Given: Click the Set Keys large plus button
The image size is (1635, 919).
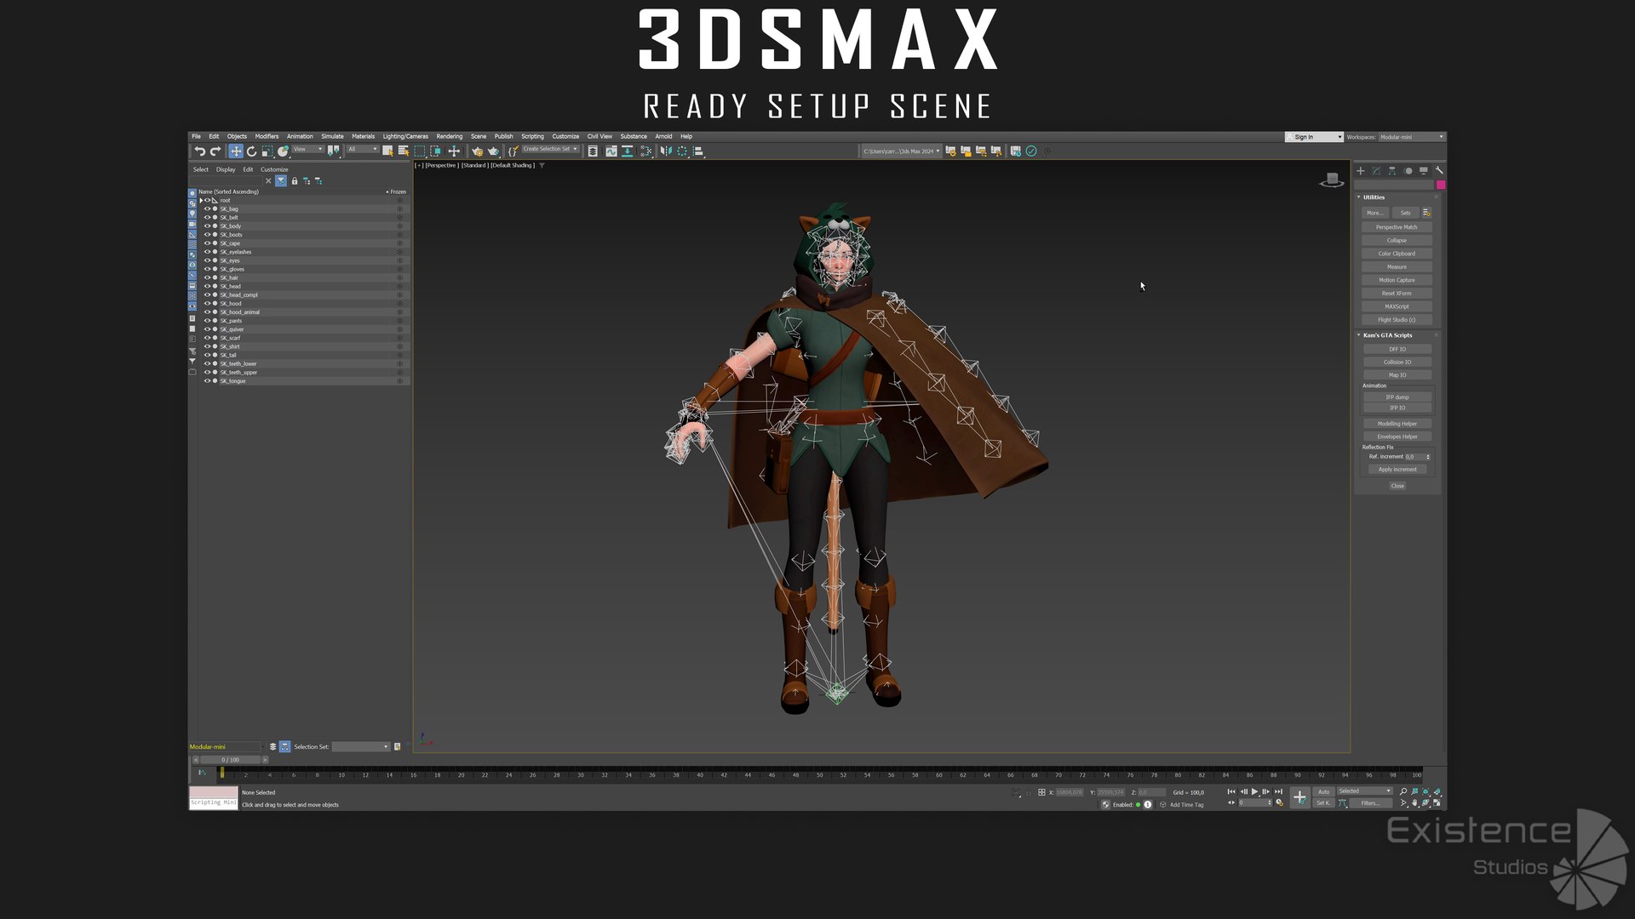Looking at the screenshot, I should (x=1299, y=797).
